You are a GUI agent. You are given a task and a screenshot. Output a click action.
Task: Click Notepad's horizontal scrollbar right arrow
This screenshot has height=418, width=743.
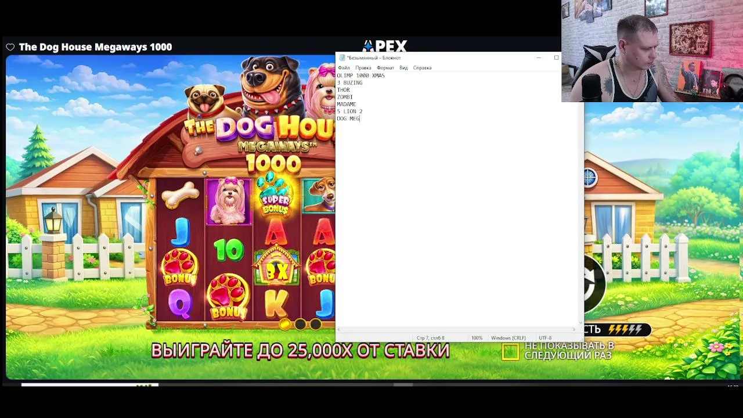pyautogui.click(x=575, y=330)
